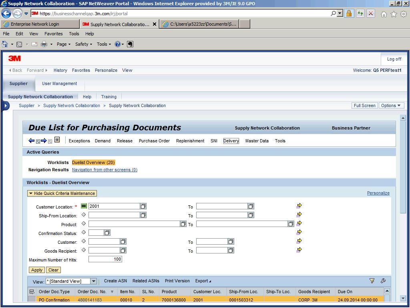Collapse Hide Quick Criteria Maintenance

62,193
